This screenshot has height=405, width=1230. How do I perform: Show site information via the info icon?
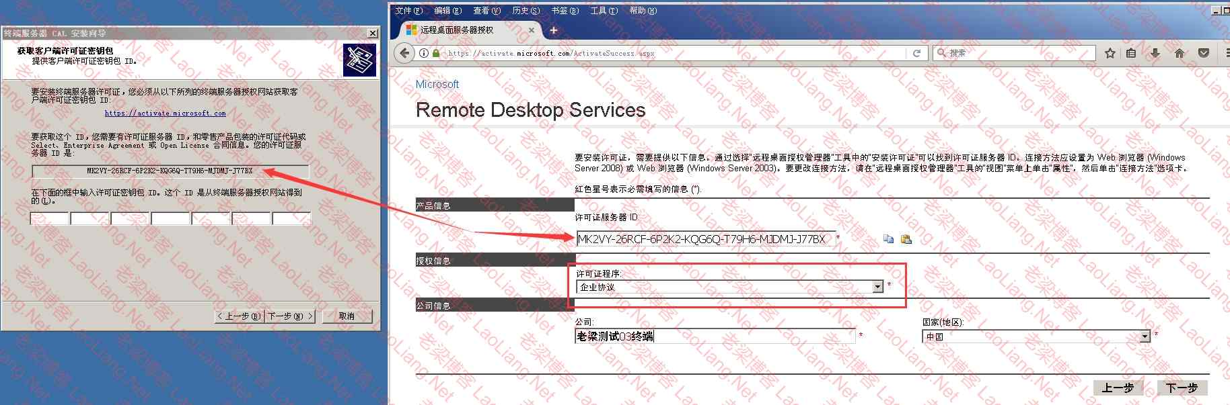point(424,53)
